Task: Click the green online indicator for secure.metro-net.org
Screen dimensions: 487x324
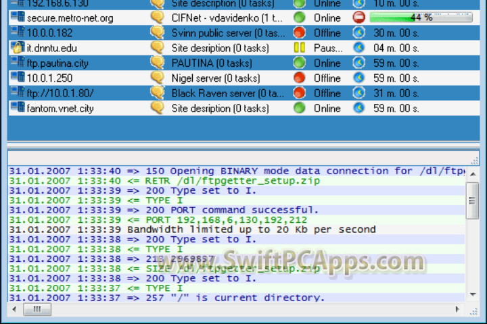Action: click(x=300, y=18)
